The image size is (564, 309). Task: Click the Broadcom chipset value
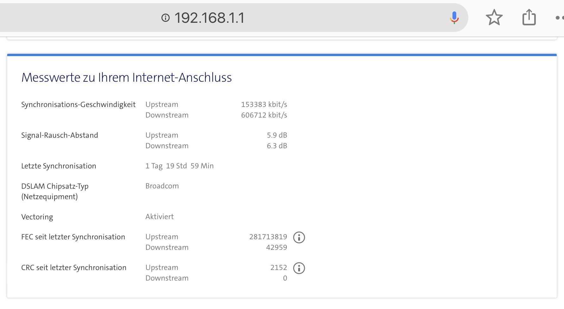(162, 186)
